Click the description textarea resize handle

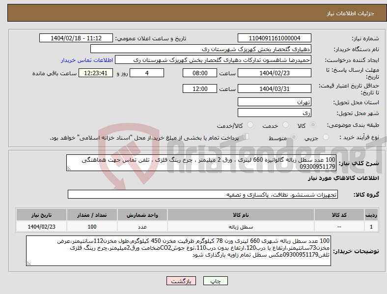point(69,169)
